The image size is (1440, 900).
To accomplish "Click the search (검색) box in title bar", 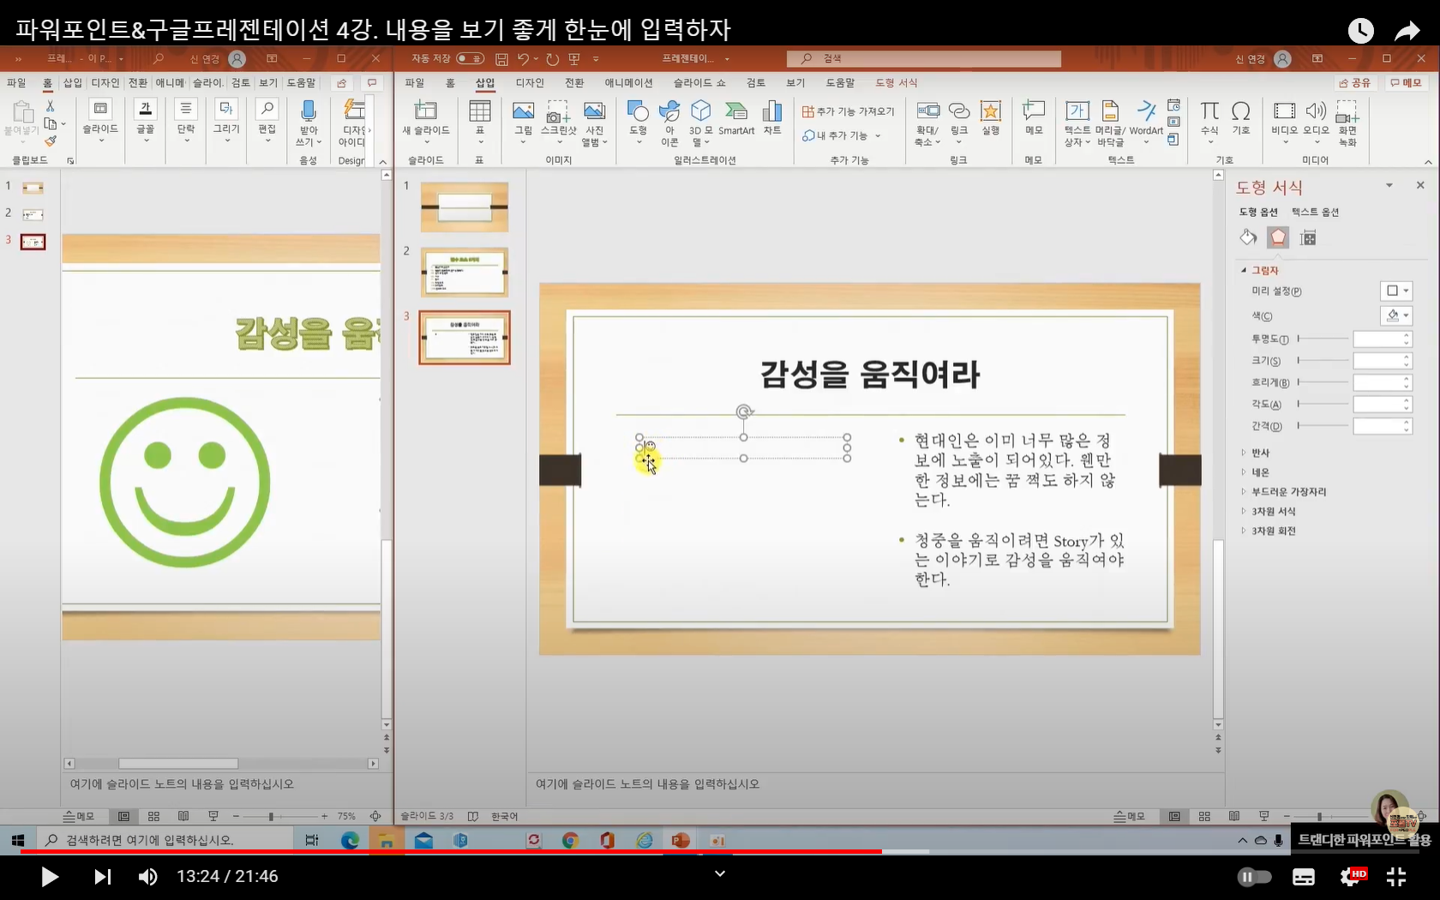I will coord(924,58).
